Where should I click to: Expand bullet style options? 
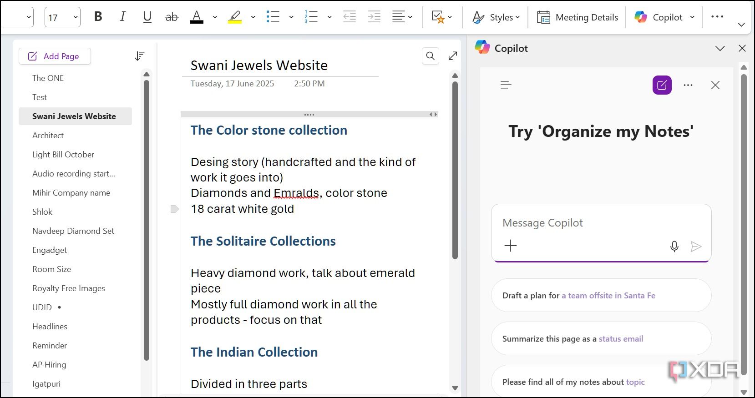pos(291,17)
